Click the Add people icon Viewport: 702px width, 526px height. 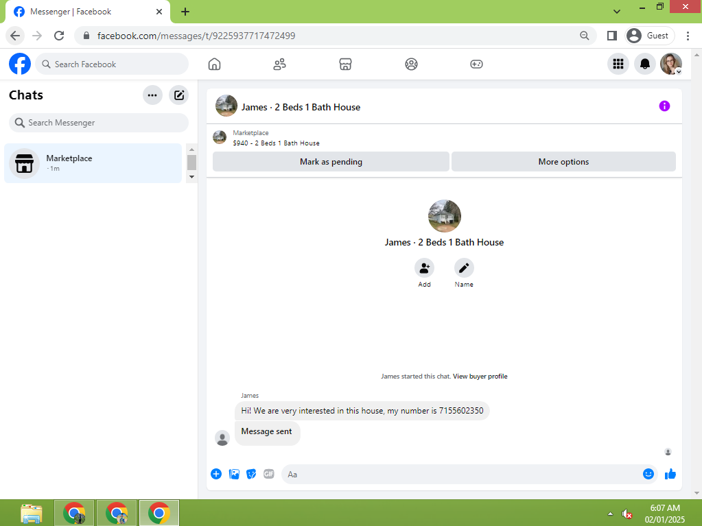[x=424, y=268]
